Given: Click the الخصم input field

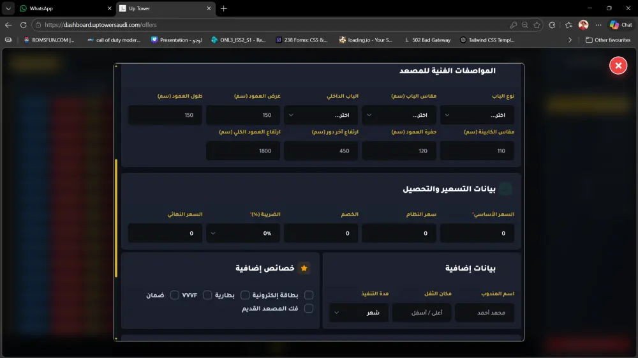Looking at the screenshot, I should point(321,233).
